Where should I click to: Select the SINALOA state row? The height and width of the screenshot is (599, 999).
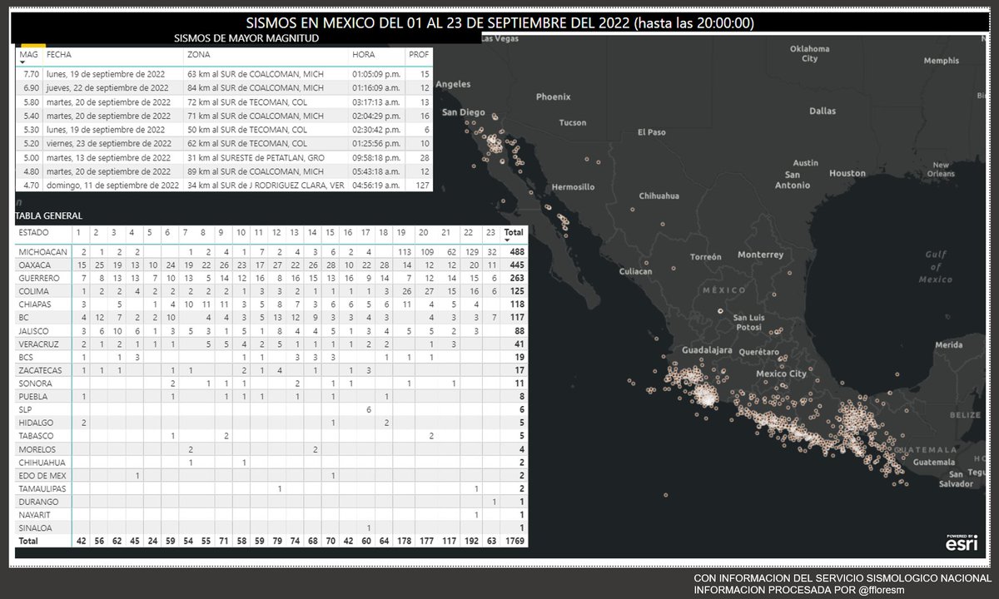click(271, 528)
